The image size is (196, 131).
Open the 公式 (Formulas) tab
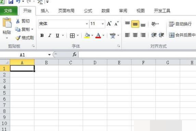(88, 11)
